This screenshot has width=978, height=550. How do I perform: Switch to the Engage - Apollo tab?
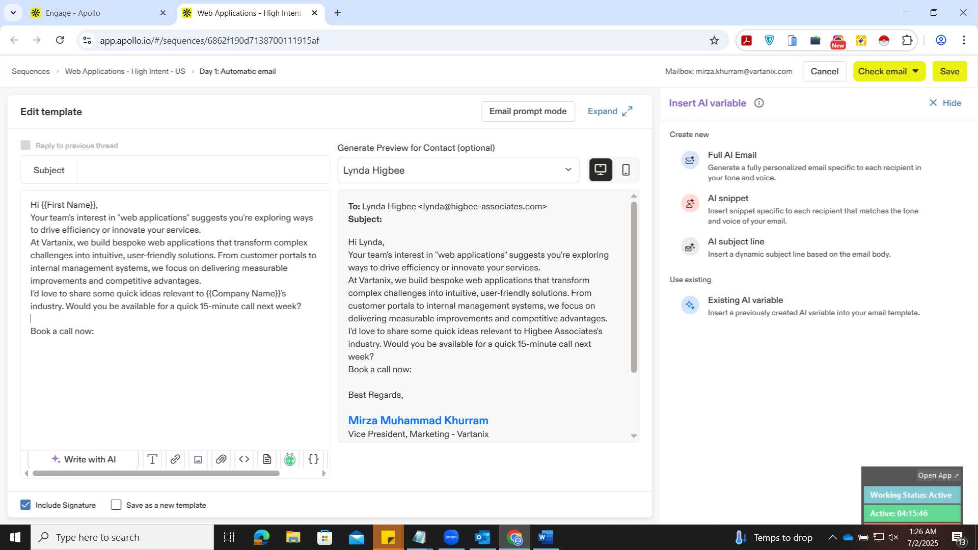point(98,13)
